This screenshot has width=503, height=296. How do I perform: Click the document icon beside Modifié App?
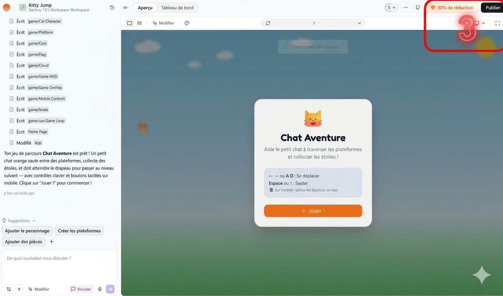(x=11, y=143)
